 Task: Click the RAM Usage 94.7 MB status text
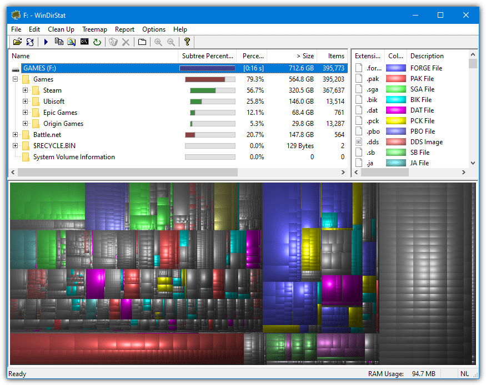402,374
